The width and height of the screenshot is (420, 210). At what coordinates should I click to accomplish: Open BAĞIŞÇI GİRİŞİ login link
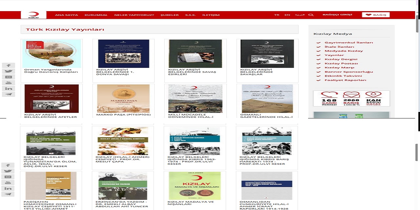(x=337, y=15)
